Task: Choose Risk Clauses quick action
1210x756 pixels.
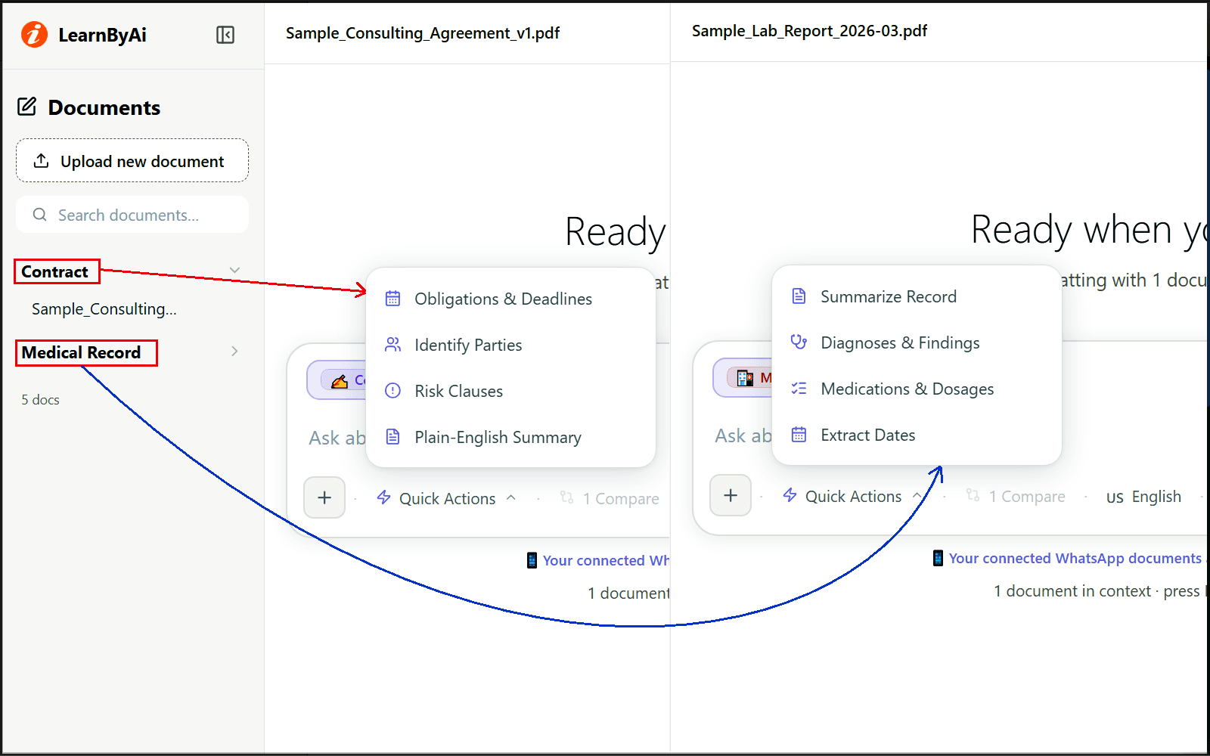Action: click(x=510, y=391)
